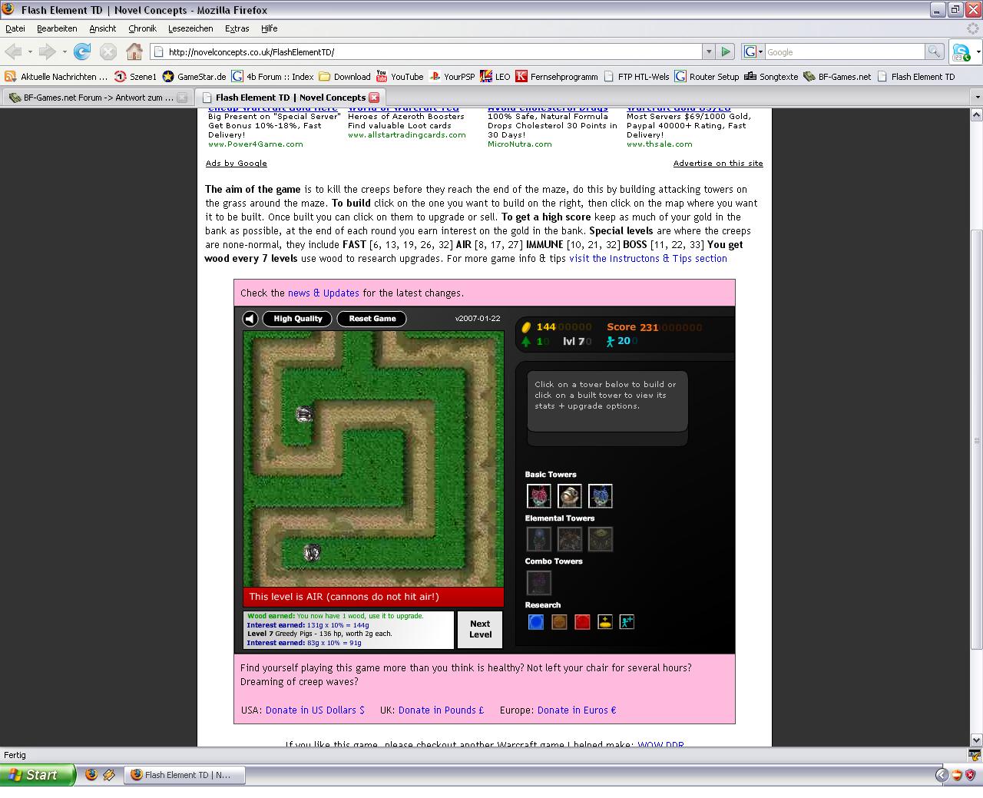Select the red arrow basic tower
983x798 pixels.
(539, 496)
